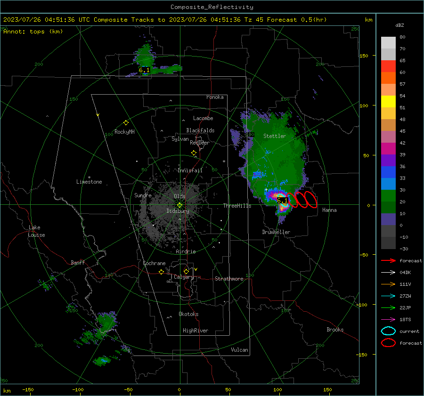Click the Forecast 0.5(hr) header text
This screenshot has height=396, width=424.
click(297, 20)
